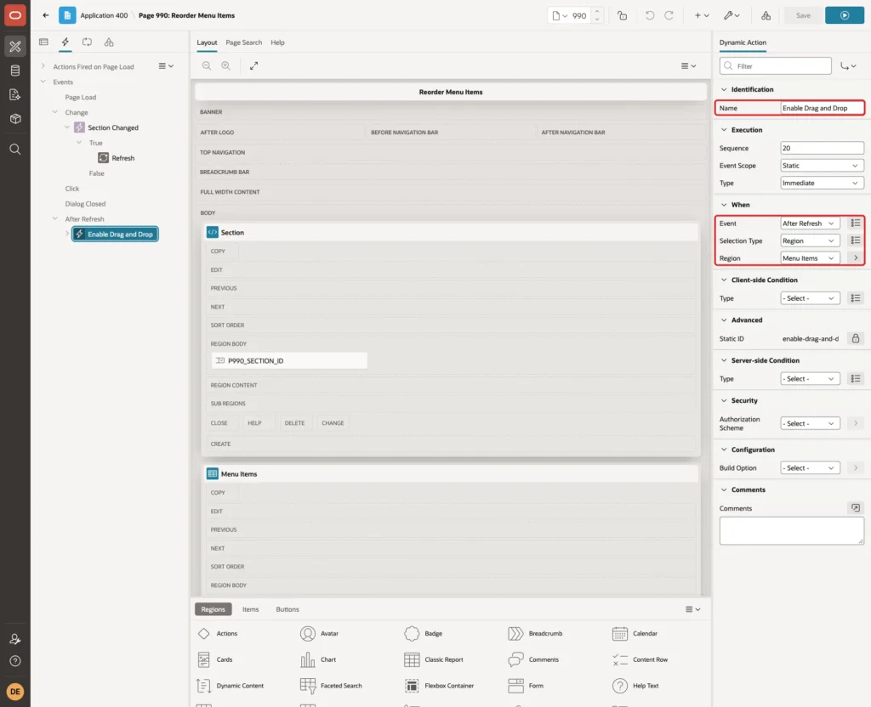Image resolution: width=871 pixels, height=707 pixels.
Task: Collapse the Advanced section
Action: (724, 320)
